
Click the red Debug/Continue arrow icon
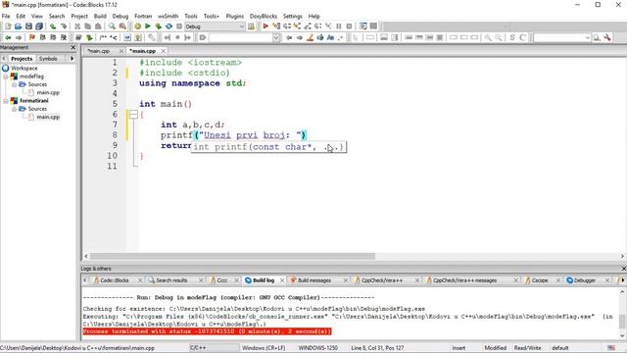(x=265, y=26)
